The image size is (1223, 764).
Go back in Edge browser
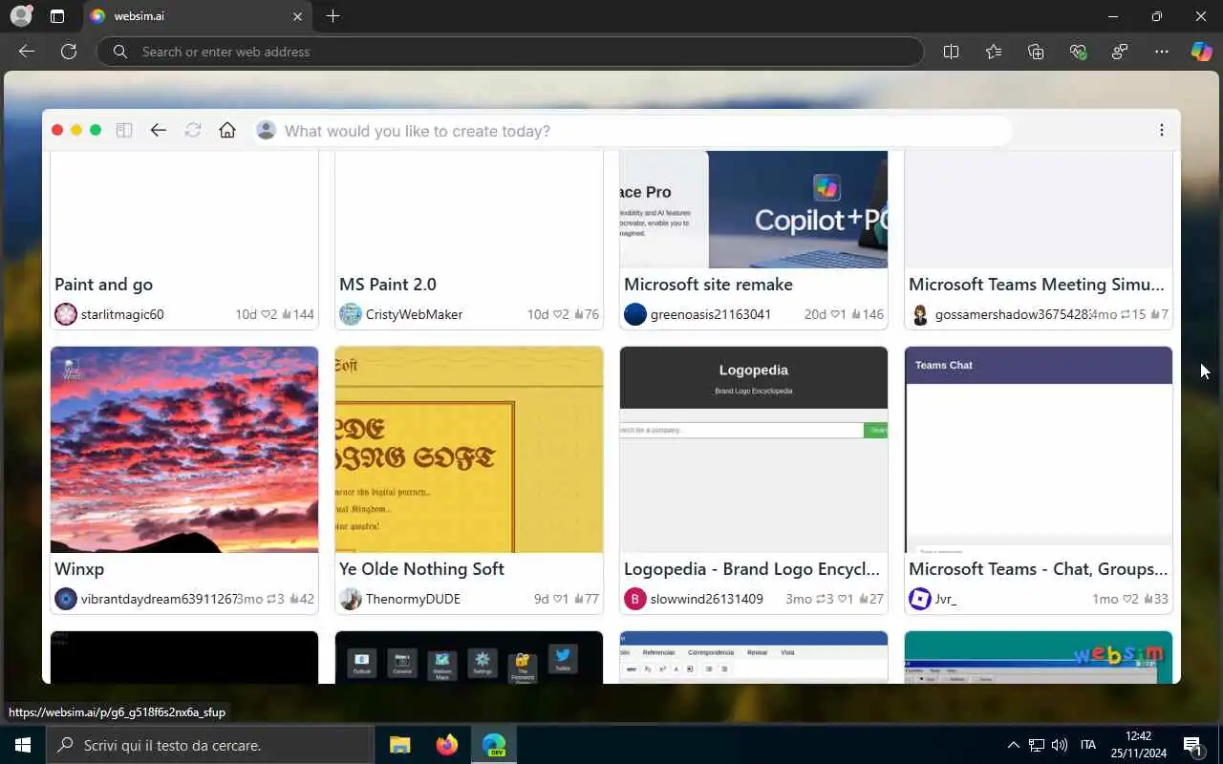click(27, 52)
